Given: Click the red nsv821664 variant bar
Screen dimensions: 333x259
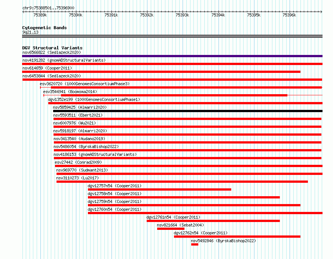Looking at the screenshot, I should [x=171, y=229].
